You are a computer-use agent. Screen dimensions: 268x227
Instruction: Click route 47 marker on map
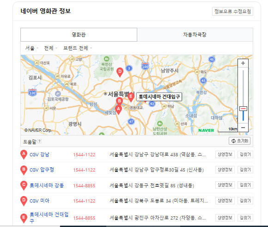pos(131,122)
